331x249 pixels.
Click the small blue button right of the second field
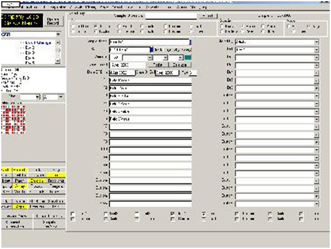point(152,50)
